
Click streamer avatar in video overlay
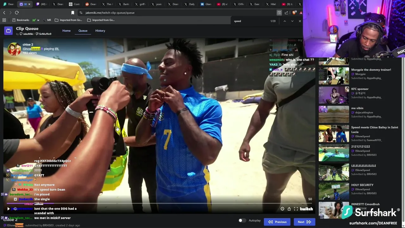pos(14,49)
